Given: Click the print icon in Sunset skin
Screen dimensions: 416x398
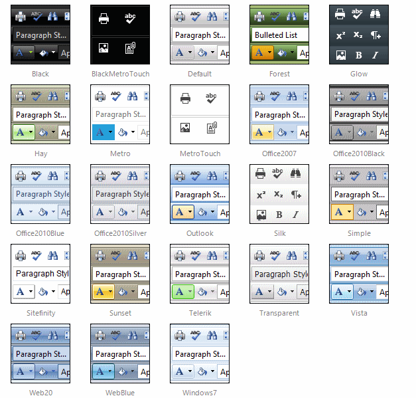Looking at the screenshot, I should (x=100, y=255).
